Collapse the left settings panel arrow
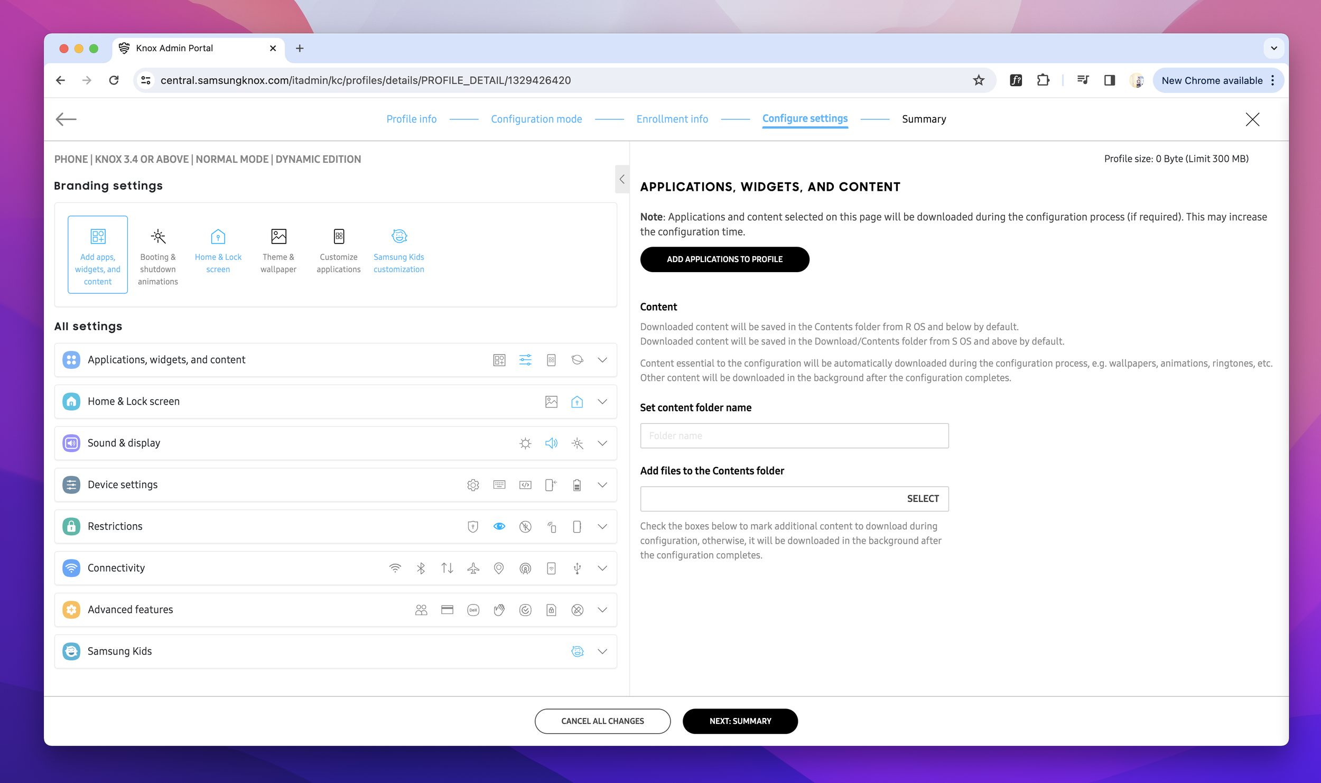 tap(622, 179)
